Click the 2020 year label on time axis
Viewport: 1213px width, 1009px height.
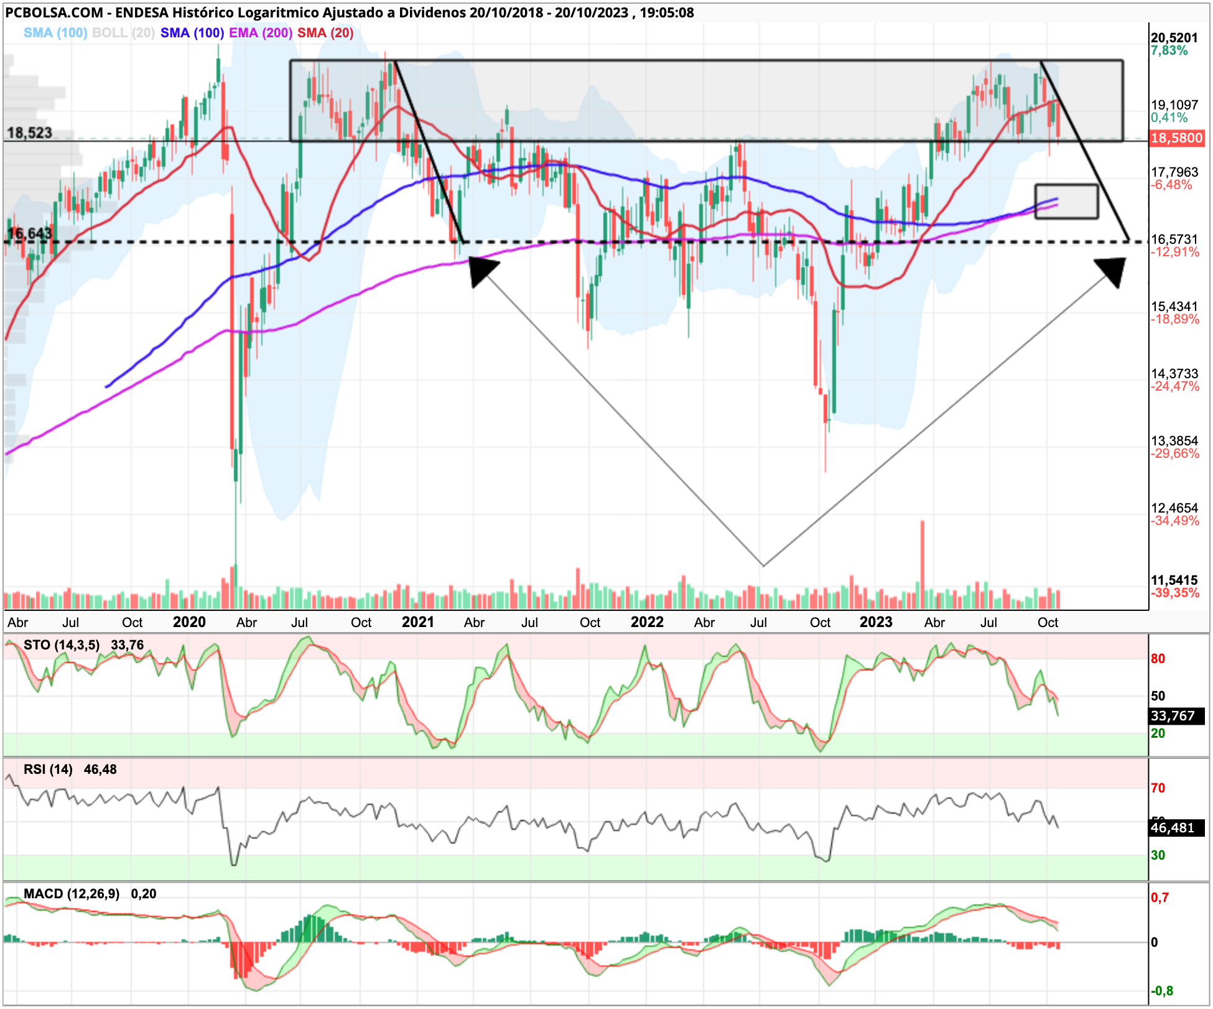[189, 622]
